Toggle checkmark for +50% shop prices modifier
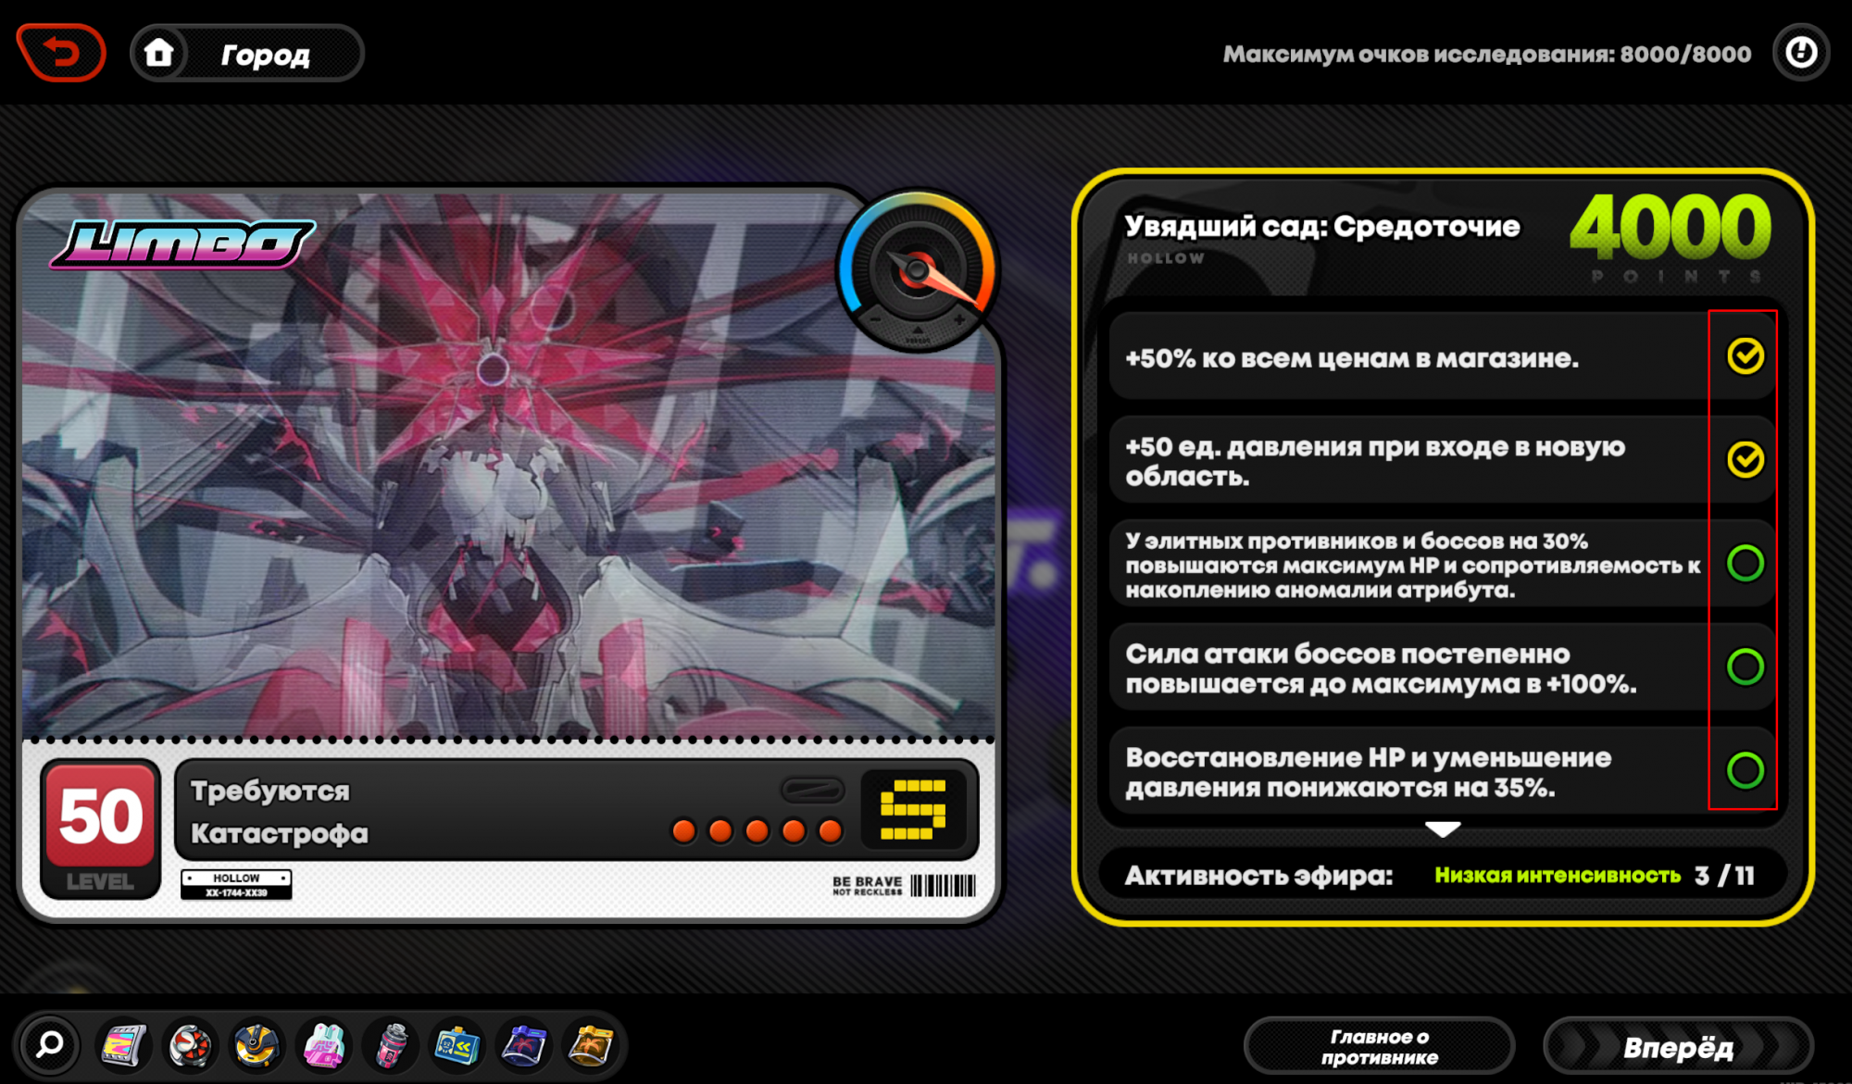Screen dimensions: 1852x1084 click(1745, 357)
